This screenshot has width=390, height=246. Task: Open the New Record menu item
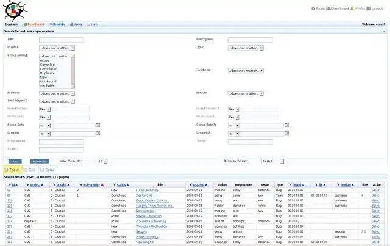pos(35,24)
